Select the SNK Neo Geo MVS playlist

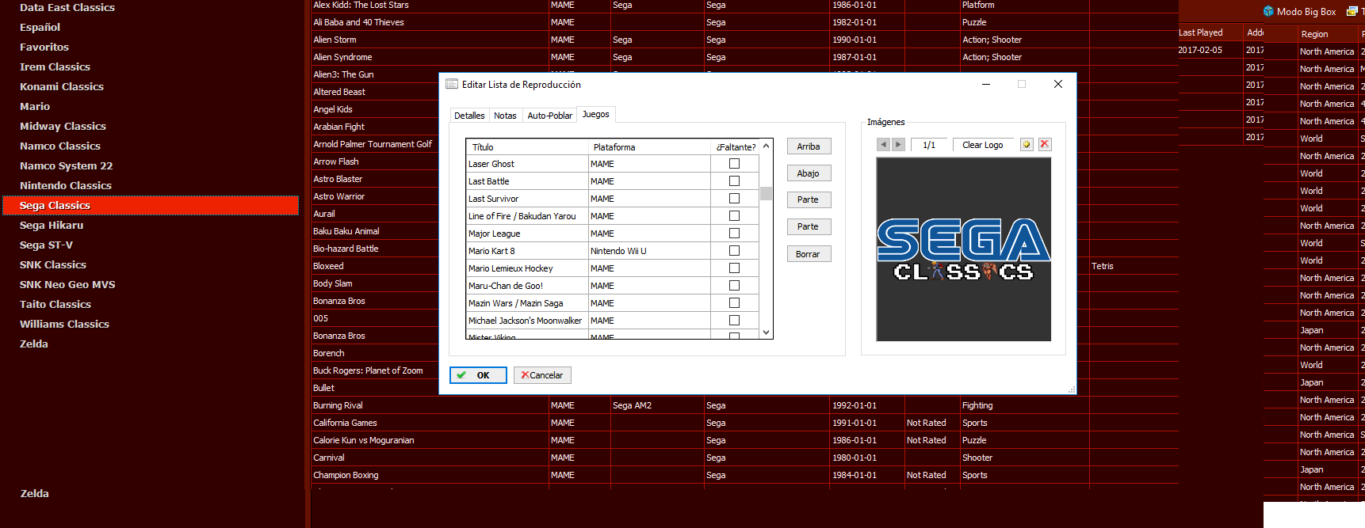67,285
